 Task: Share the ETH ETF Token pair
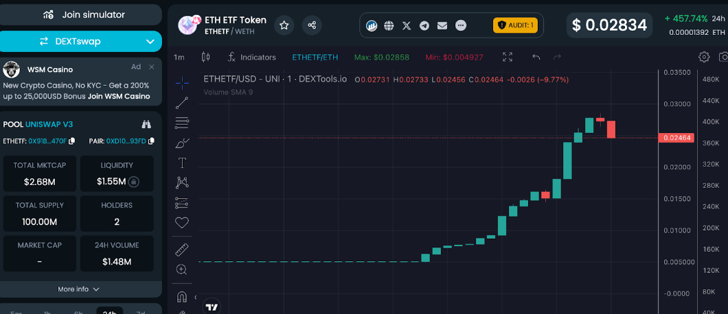point(312,25)
